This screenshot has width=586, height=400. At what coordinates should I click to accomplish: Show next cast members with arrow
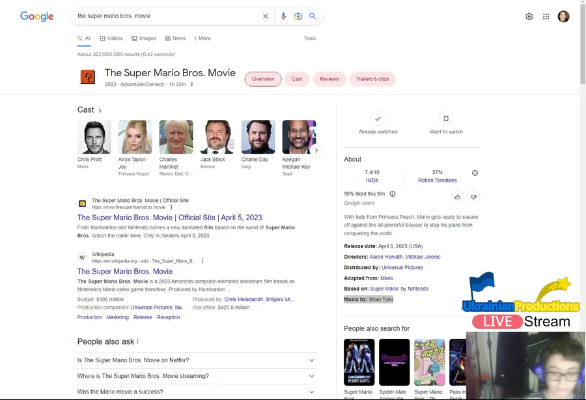click(x=316, y=150)
